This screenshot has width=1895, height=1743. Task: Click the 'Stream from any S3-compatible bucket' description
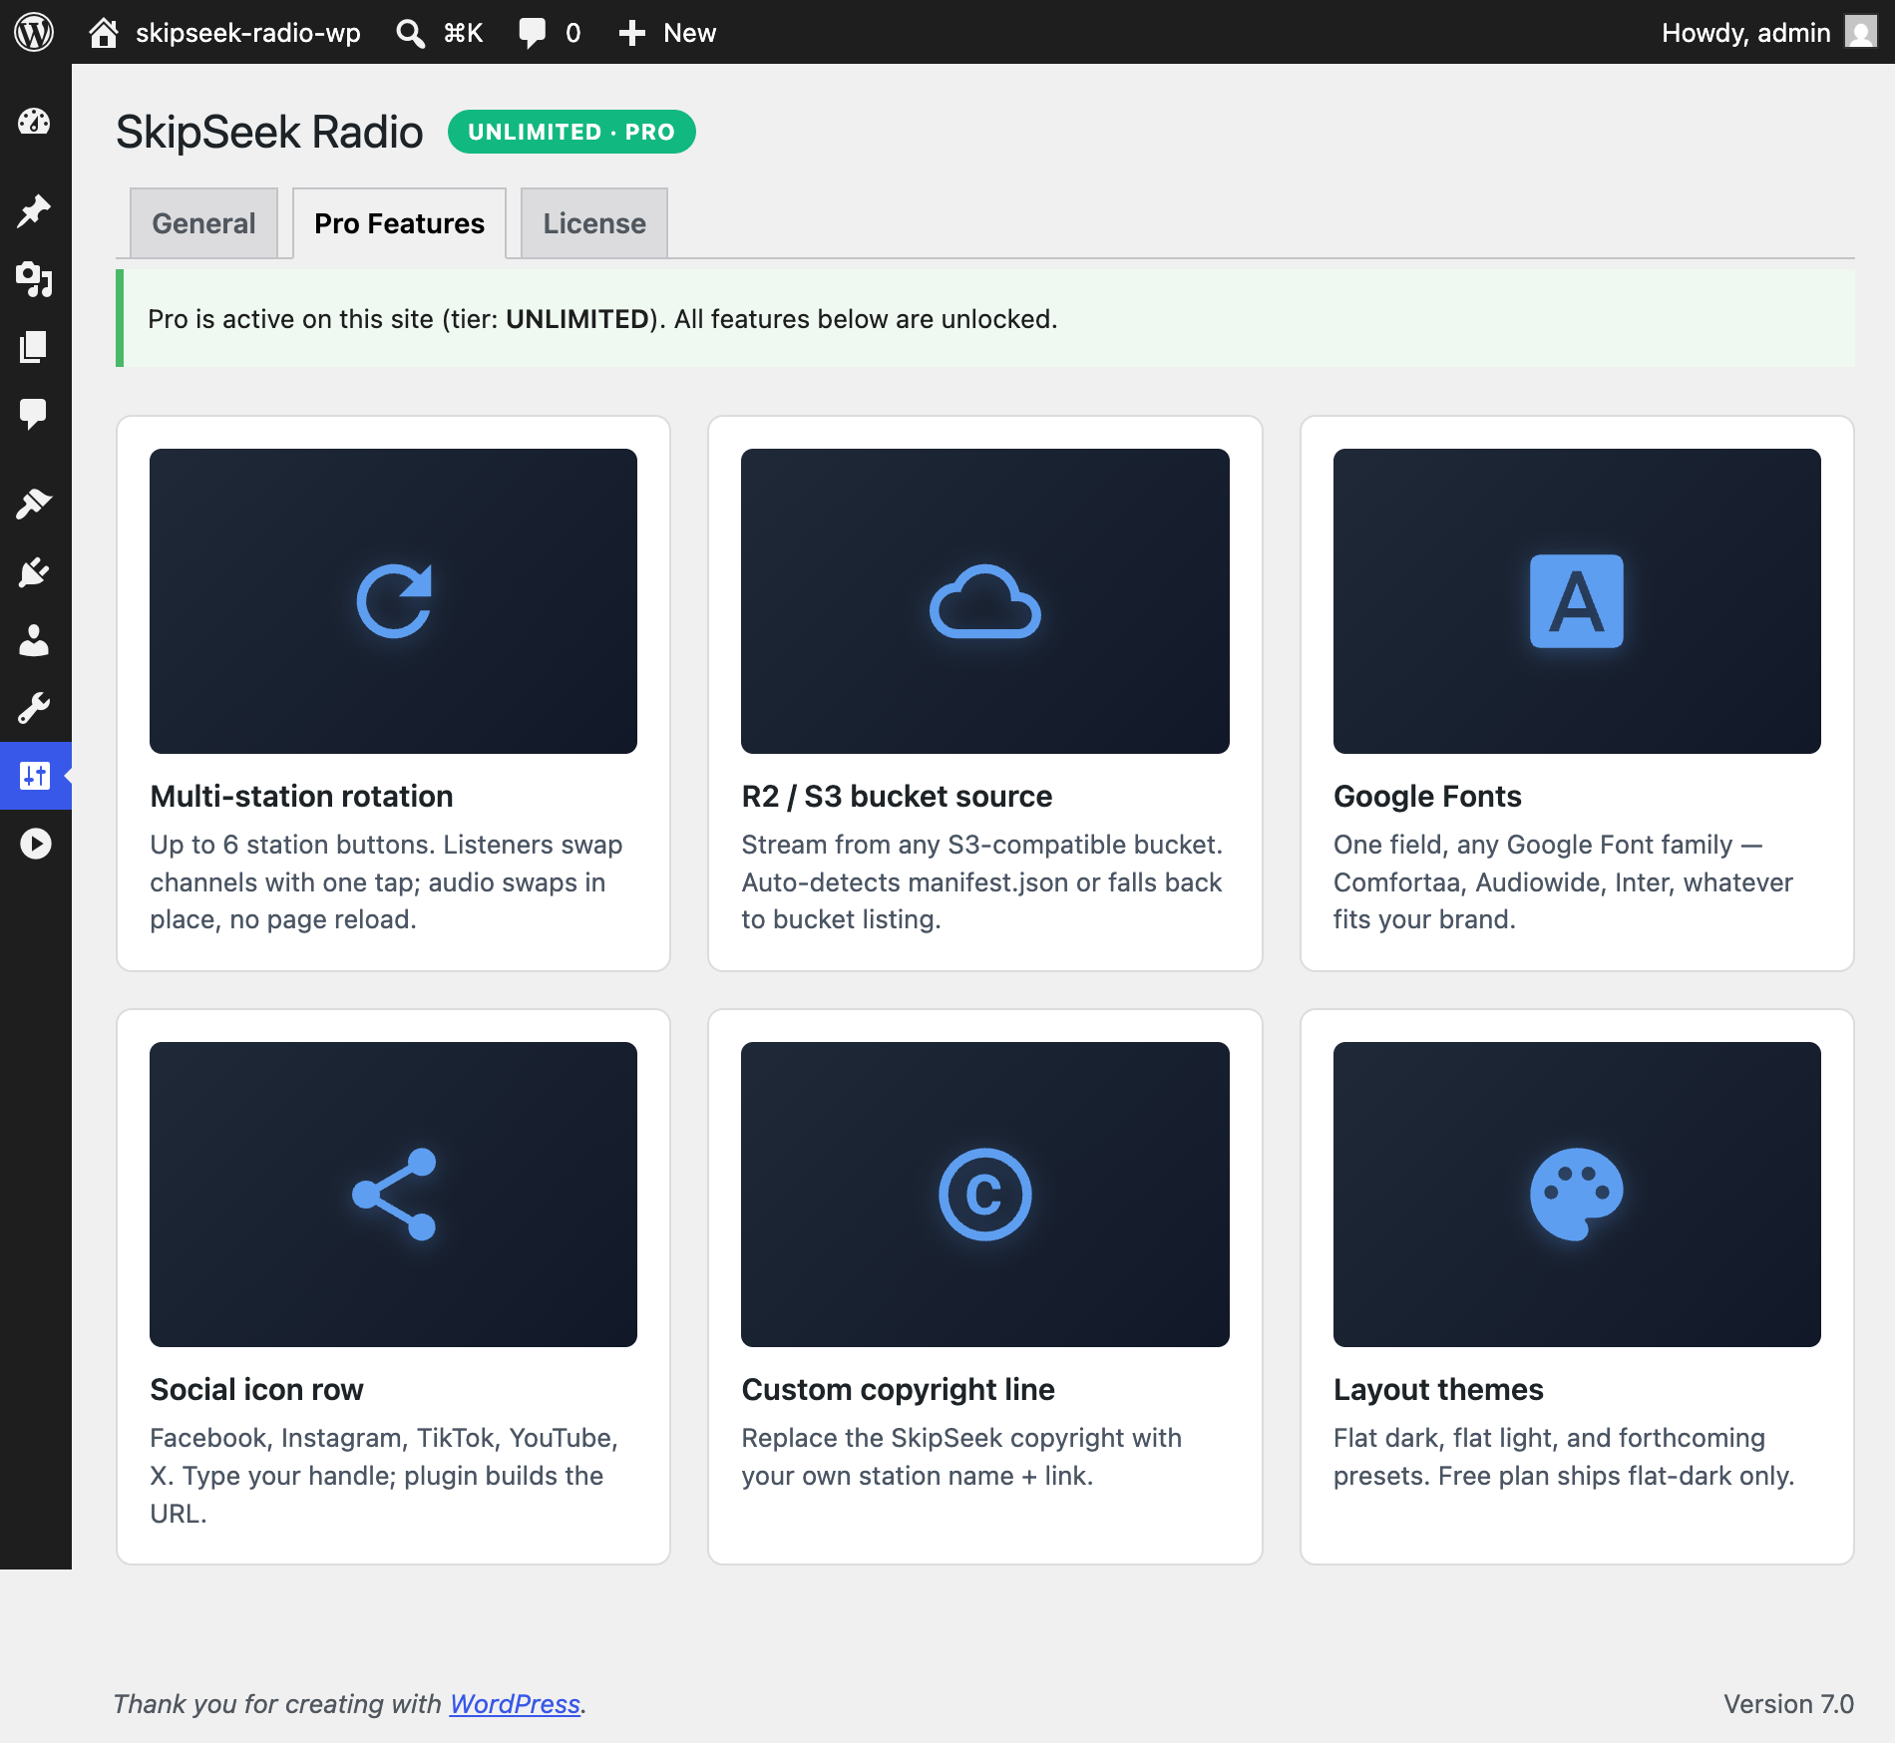(982, 882)
